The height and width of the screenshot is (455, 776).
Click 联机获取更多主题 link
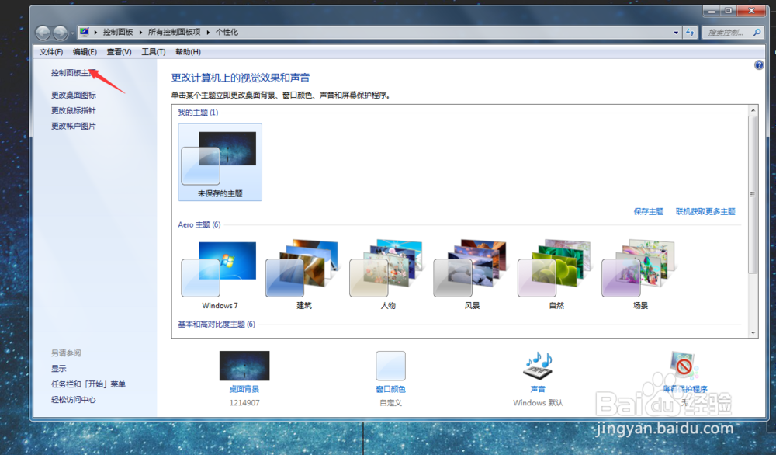(705, 210)
